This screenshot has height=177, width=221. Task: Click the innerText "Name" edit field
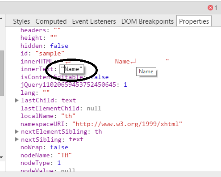tap(71, 69)
